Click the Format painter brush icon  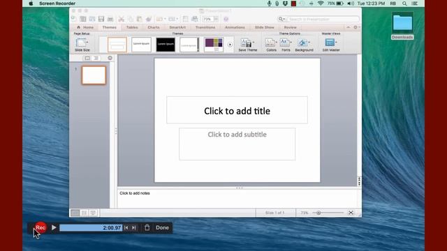click(149, 19)
